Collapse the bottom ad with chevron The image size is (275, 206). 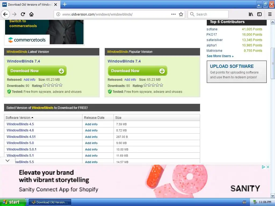click(x=8, y=160)
